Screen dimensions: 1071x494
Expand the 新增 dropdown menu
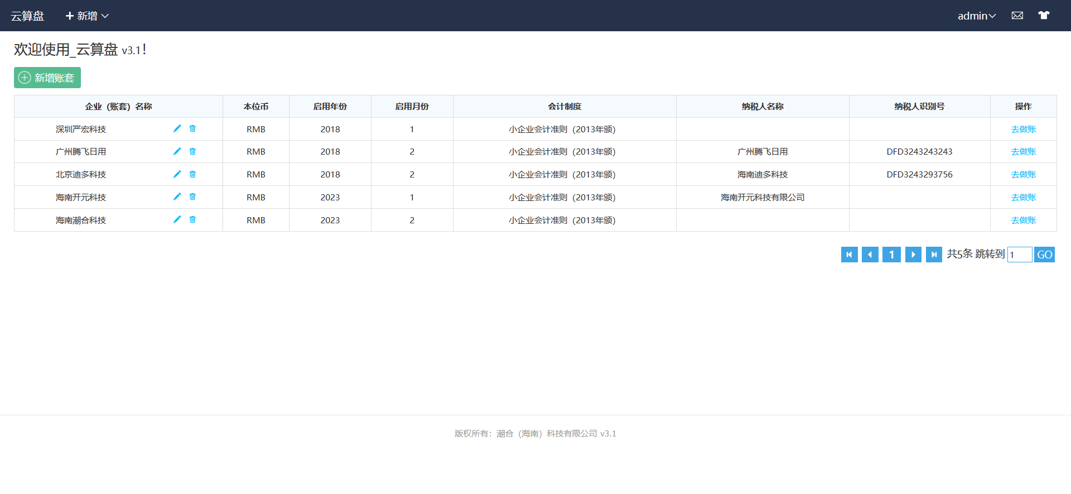pos(87,16)
